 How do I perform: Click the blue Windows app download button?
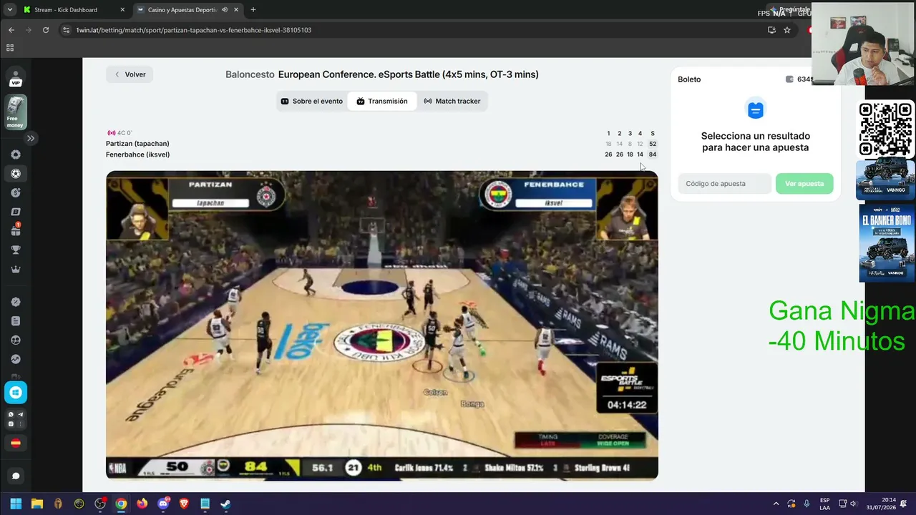[16, 392]
